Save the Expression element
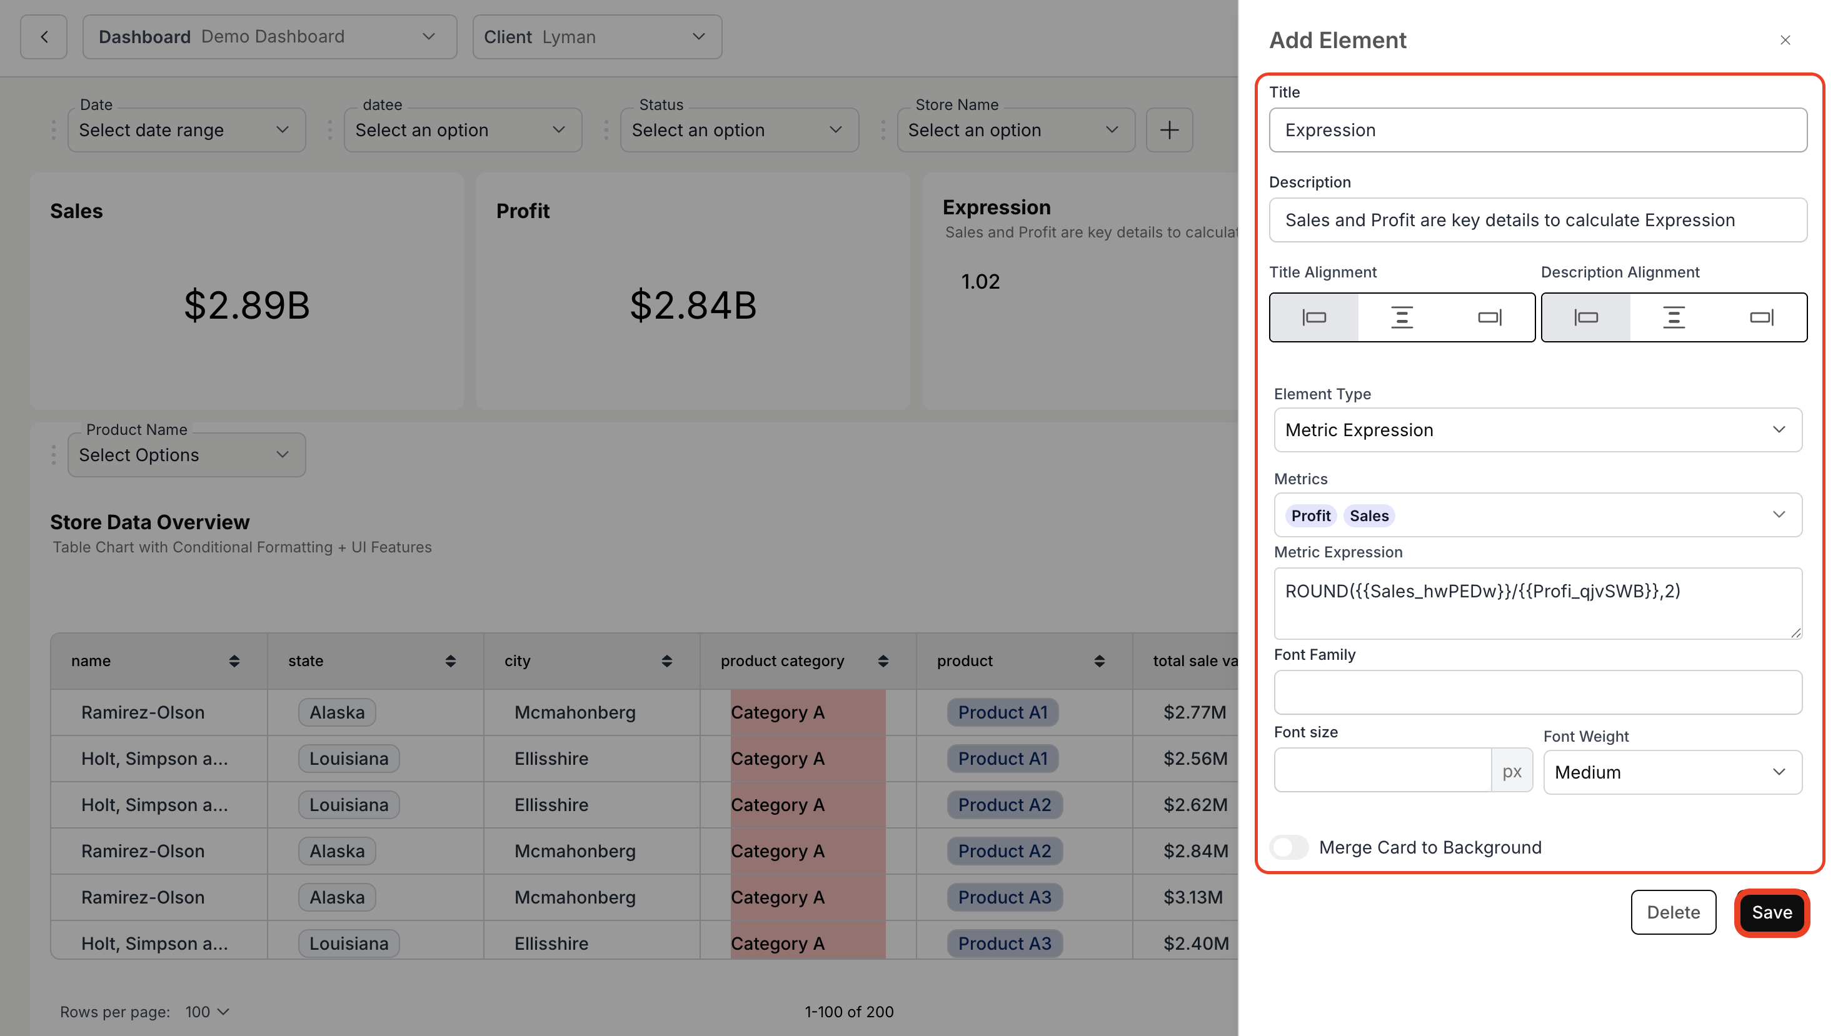1838x1036 pixels. coord(1771,912)
